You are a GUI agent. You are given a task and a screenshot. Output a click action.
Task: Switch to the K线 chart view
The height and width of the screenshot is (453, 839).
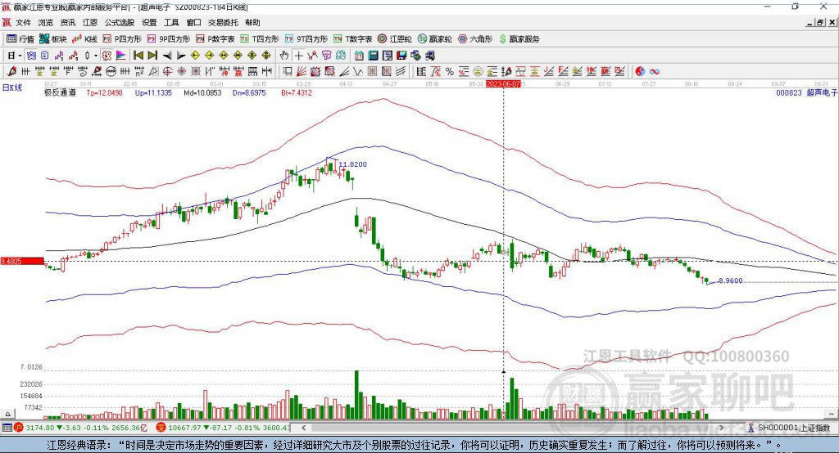[x=84, y=39]
